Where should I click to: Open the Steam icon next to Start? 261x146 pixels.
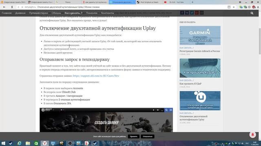pyautogui.click(x=11, y=143)
